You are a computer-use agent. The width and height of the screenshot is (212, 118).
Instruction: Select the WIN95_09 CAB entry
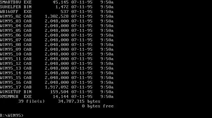pyautogui.click(x=57, y=50)
